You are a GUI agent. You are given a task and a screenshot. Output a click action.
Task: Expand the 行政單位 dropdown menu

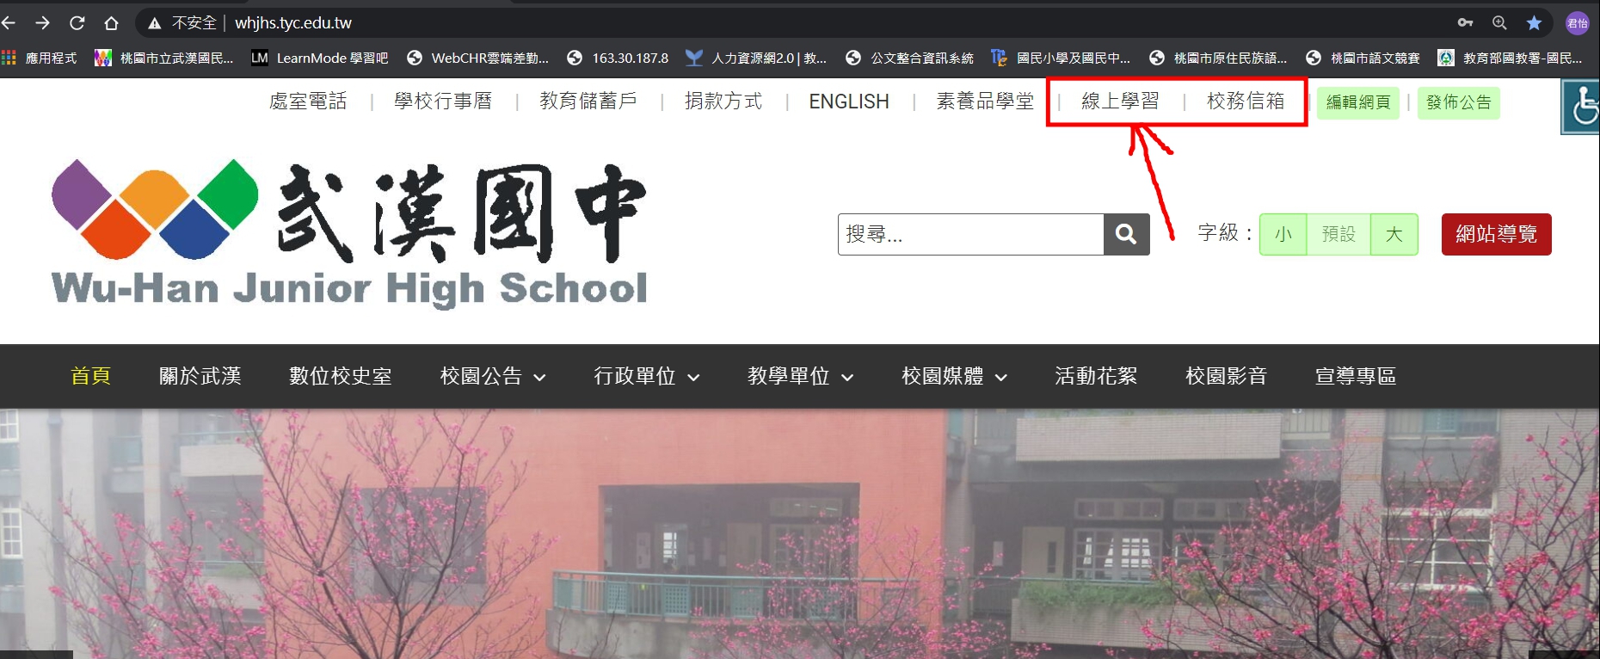click(647, 376)
